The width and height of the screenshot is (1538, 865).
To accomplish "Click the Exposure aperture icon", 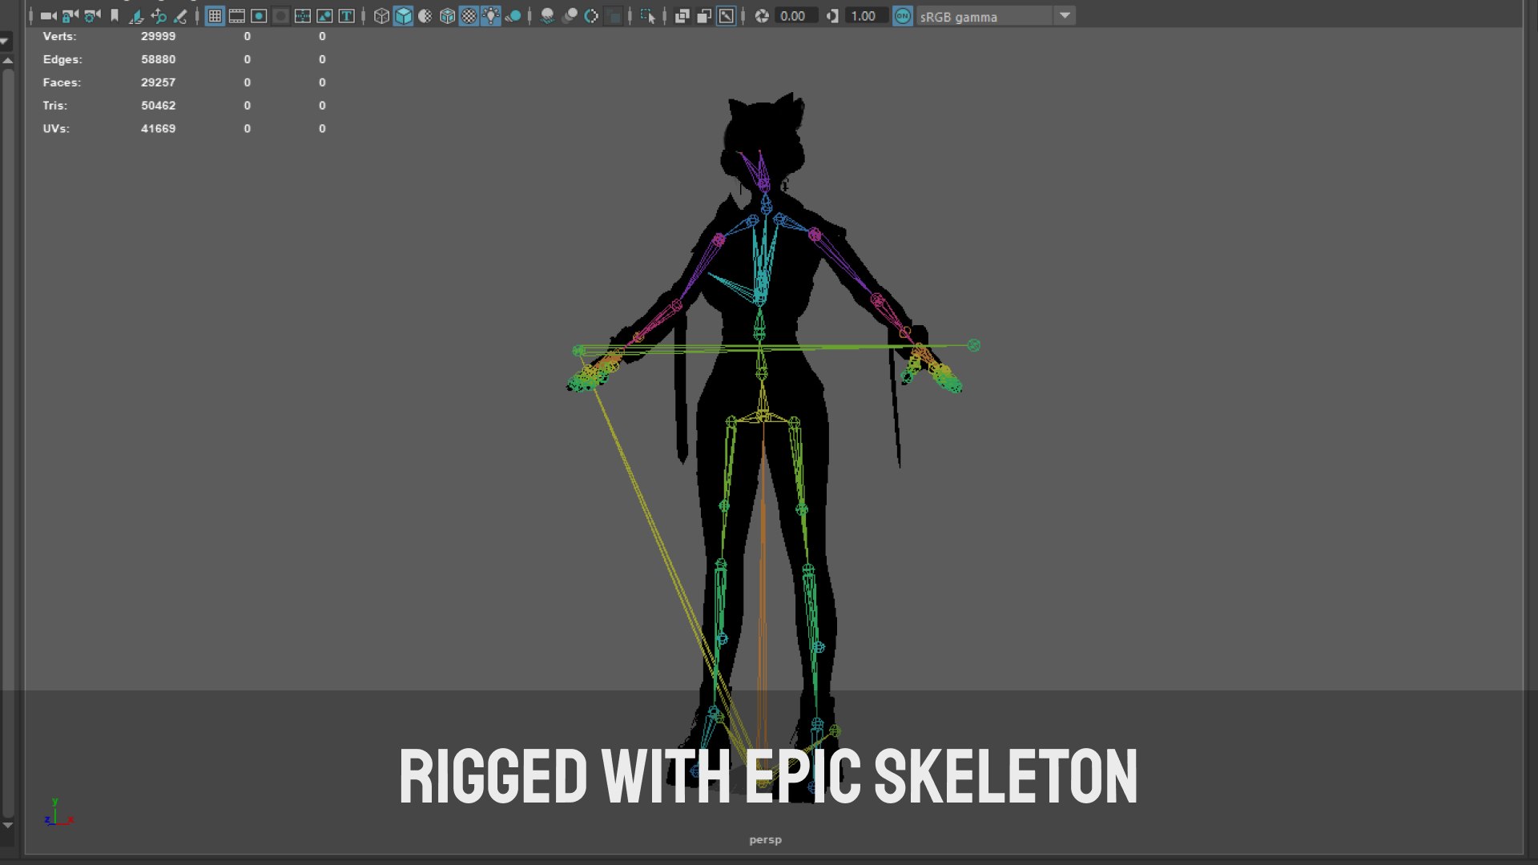I will click(762, 16).
